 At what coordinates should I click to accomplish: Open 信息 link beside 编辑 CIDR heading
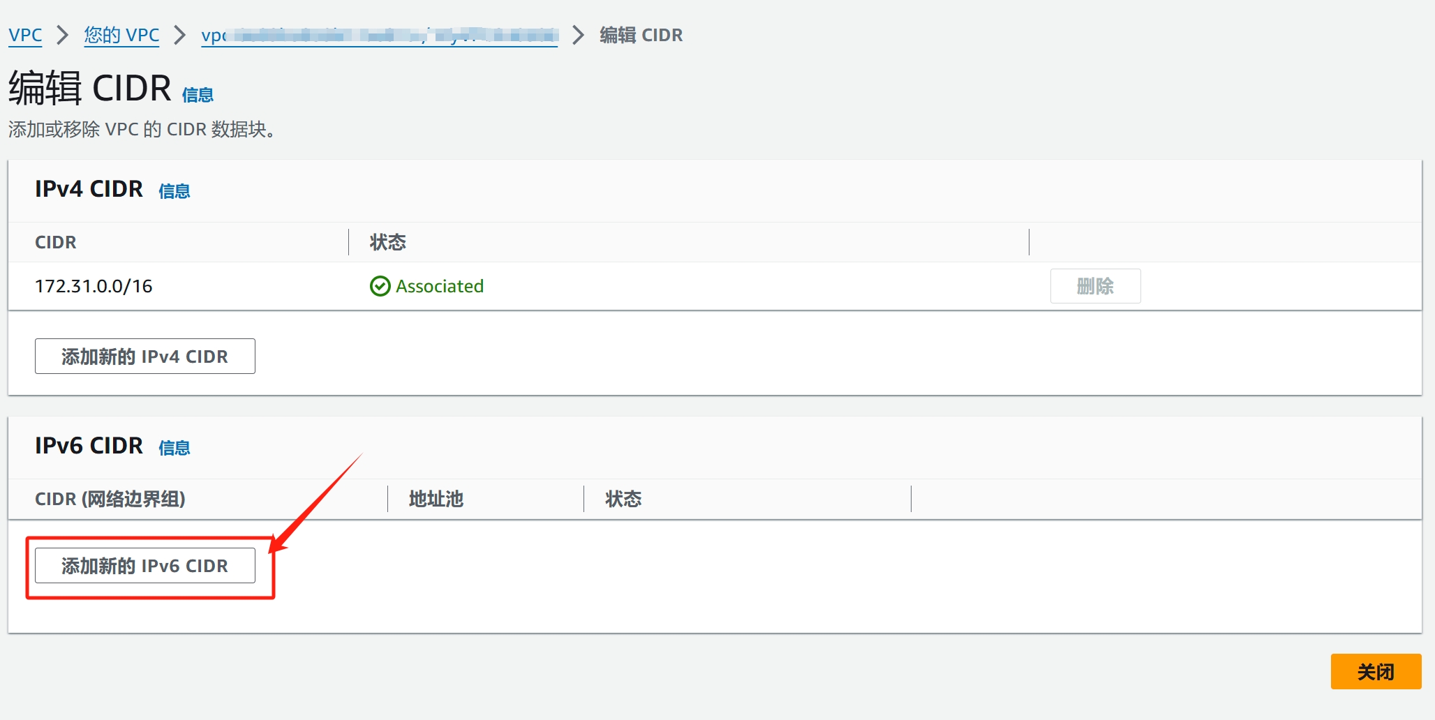pos(198,95)
